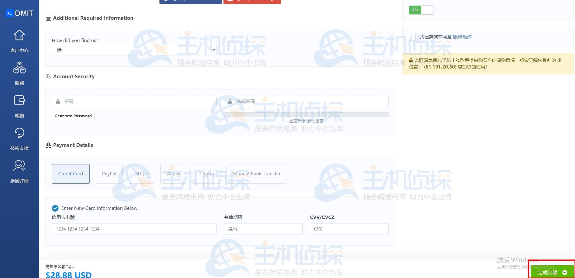Click the padlock icon in the password field
Image resolution: width=575 pixels, height=278 pixels.
tap(58, 101)
